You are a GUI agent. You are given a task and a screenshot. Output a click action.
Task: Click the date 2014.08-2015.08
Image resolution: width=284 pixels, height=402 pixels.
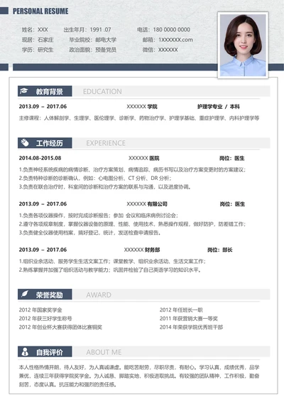40,158
